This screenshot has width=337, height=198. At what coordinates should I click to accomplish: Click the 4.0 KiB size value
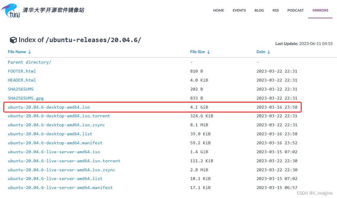(199, 80)
